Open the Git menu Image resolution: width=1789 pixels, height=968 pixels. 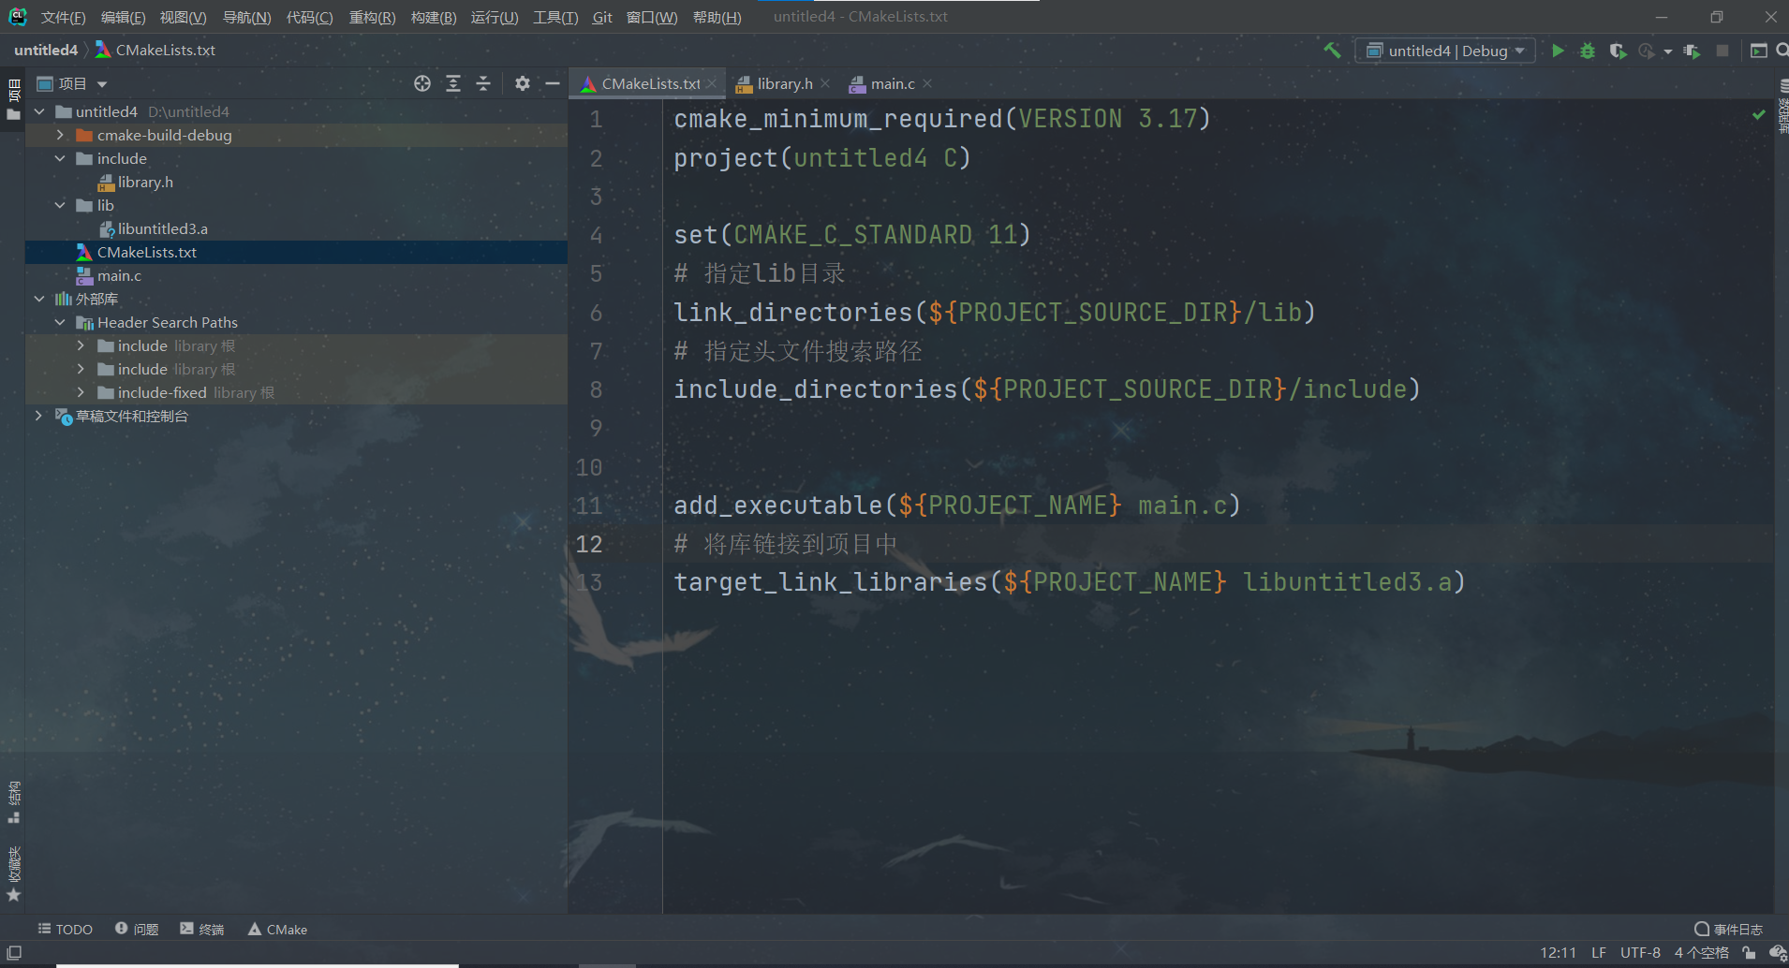pyautogui.click(x=601, y=17)
